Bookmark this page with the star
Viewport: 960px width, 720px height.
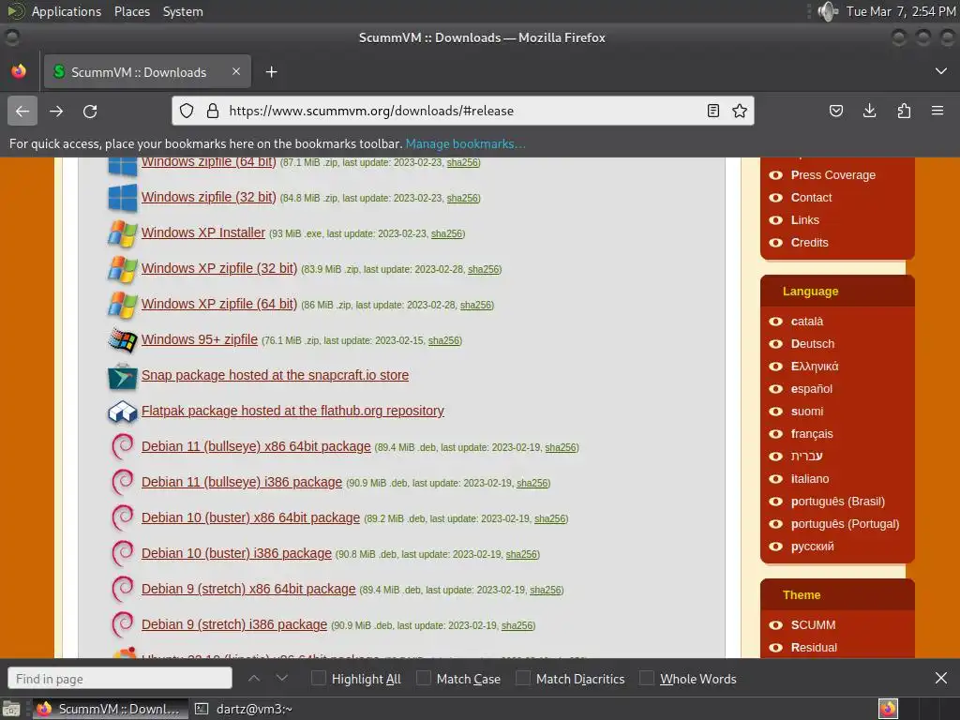tap(740, 111)
